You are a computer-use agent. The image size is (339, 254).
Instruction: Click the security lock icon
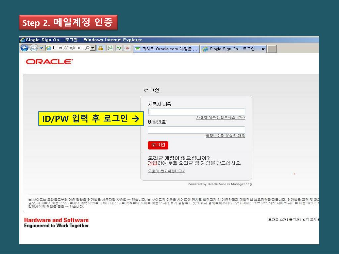click(101, 48)
